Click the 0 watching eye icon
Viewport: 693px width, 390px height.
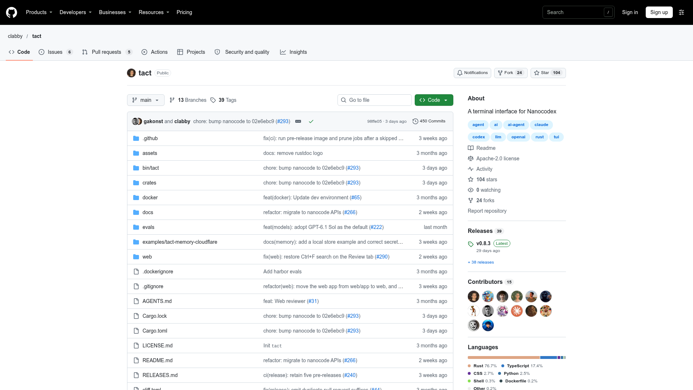(471, 190)
